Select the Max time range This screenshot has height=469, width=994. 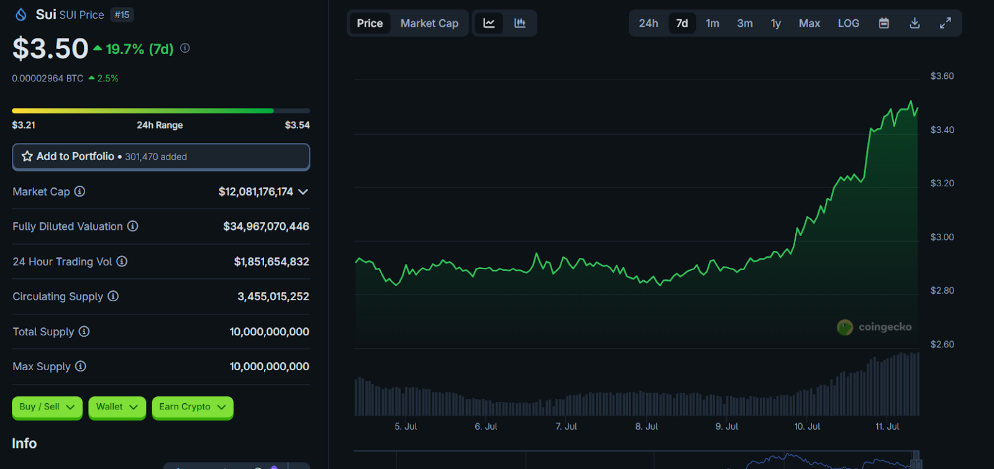tap(809, 23)
